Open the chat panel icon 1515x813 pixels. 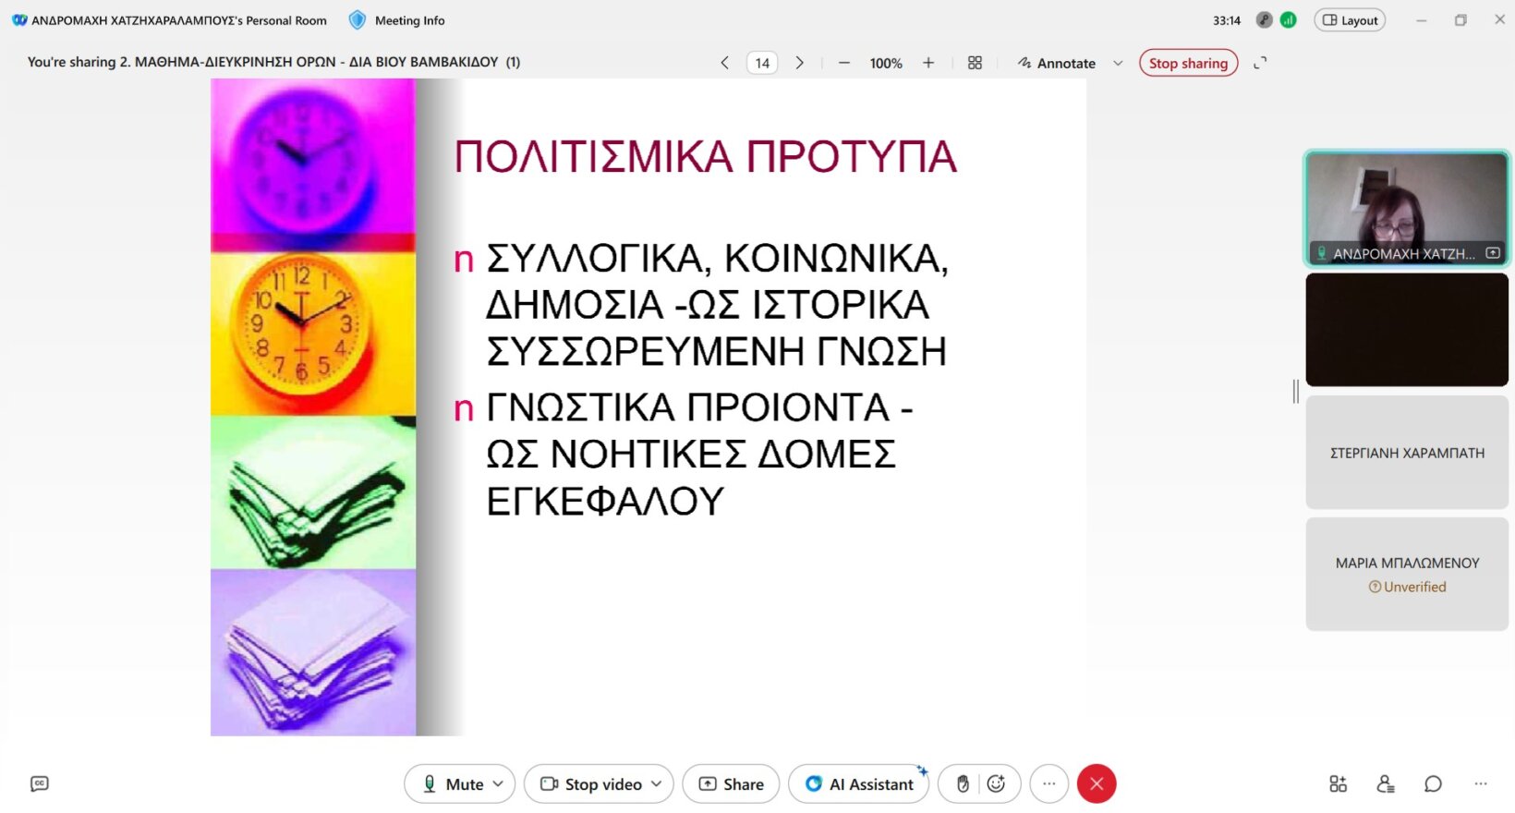(1433, 783)
